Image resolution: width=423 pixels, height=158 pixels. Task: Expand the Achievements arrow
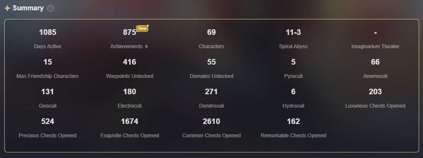146,46
